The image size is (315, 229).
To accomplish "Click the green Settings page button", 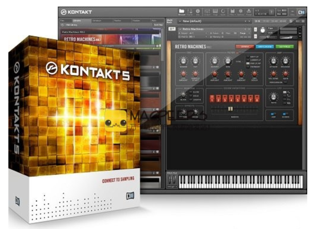I will tap(285, 47).
